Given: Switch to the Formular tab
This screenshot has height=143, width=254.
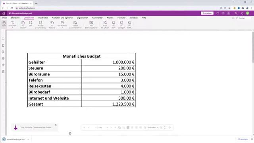Looking at the screenshot, I should [121, 17].
